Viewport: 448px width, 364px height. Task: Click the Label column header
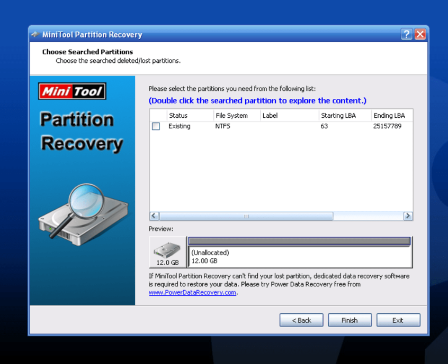tap(290, 116)
